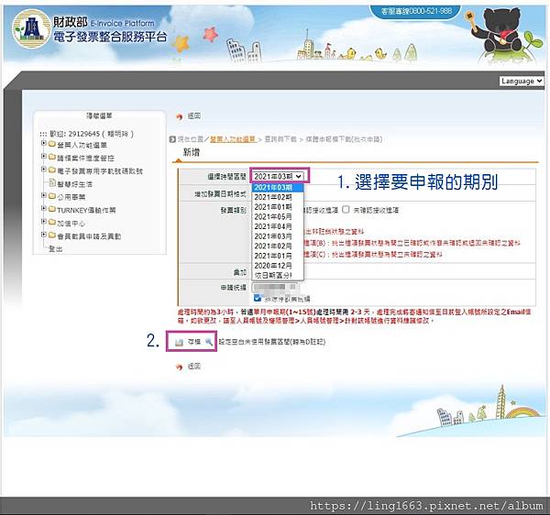Open the 營業人功能選單 tree label in sidebar
550x515 pixels.
click(82, 145)
